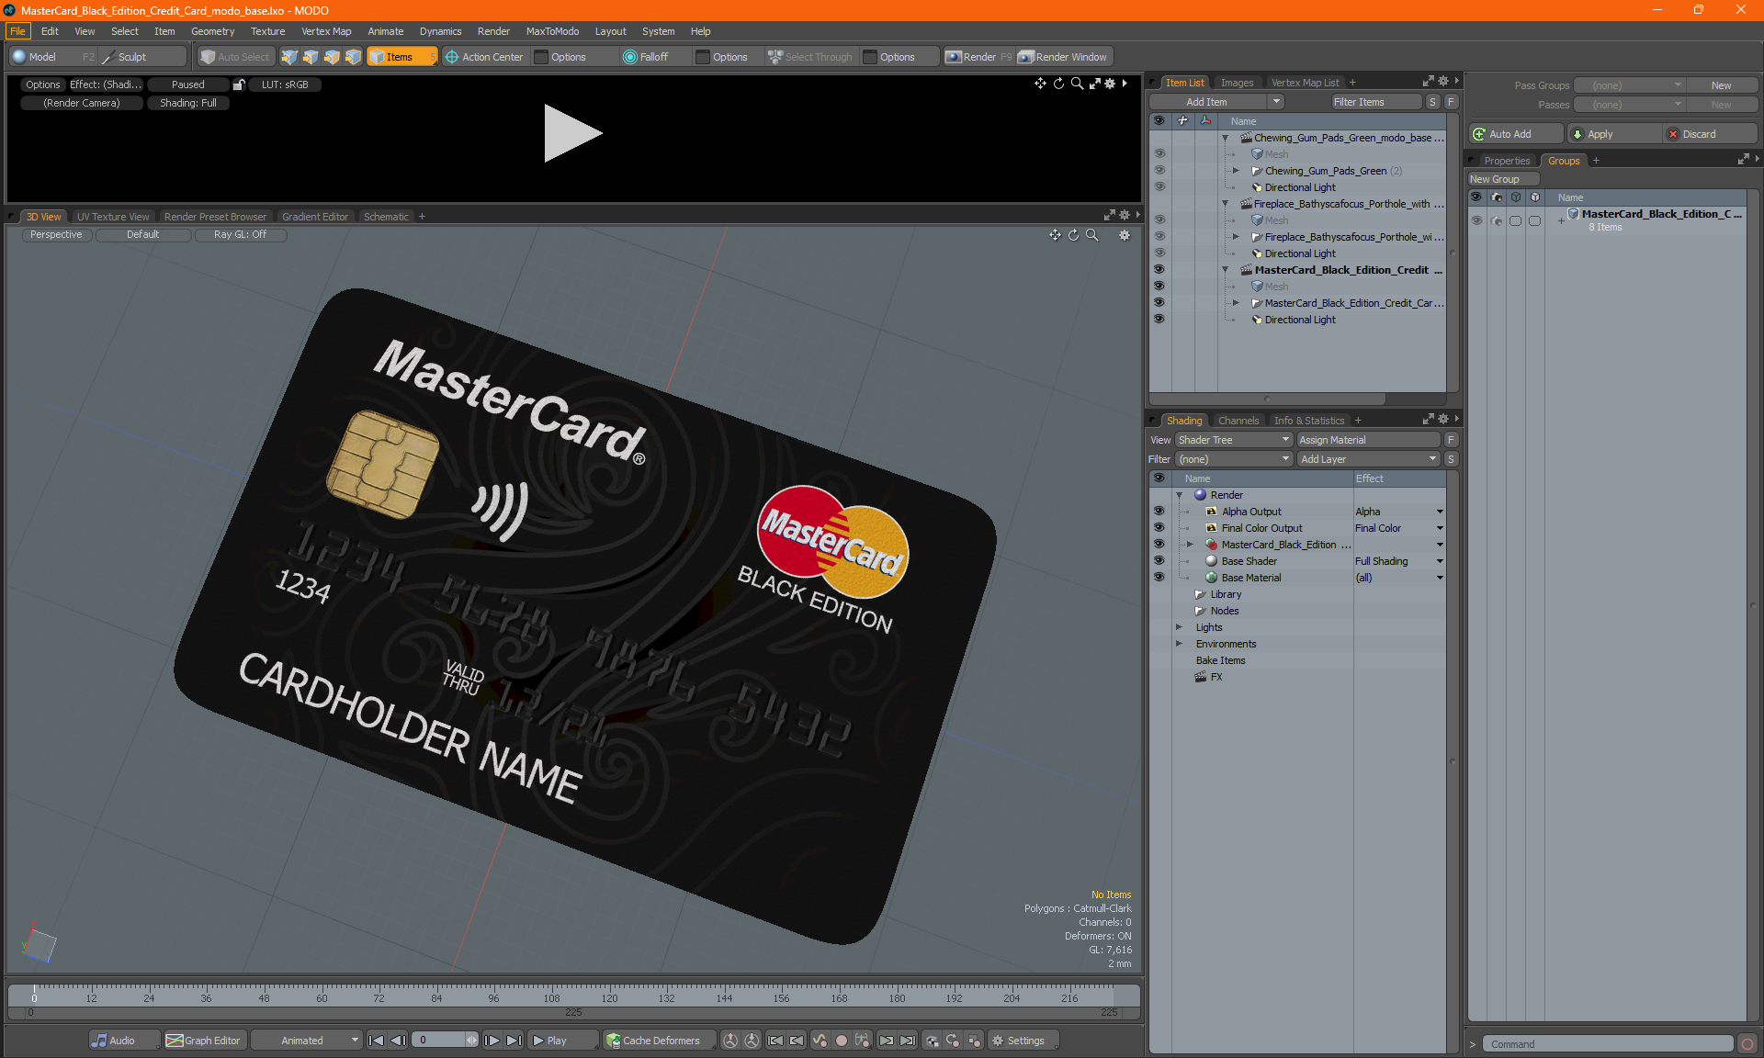Click the current frame slider field
Viewport: 1764px width, 1058px height.
[x=446, y=1041]
